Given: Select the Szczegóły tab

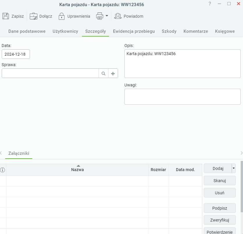Looking at the screenshot, I should pos(95,31).
